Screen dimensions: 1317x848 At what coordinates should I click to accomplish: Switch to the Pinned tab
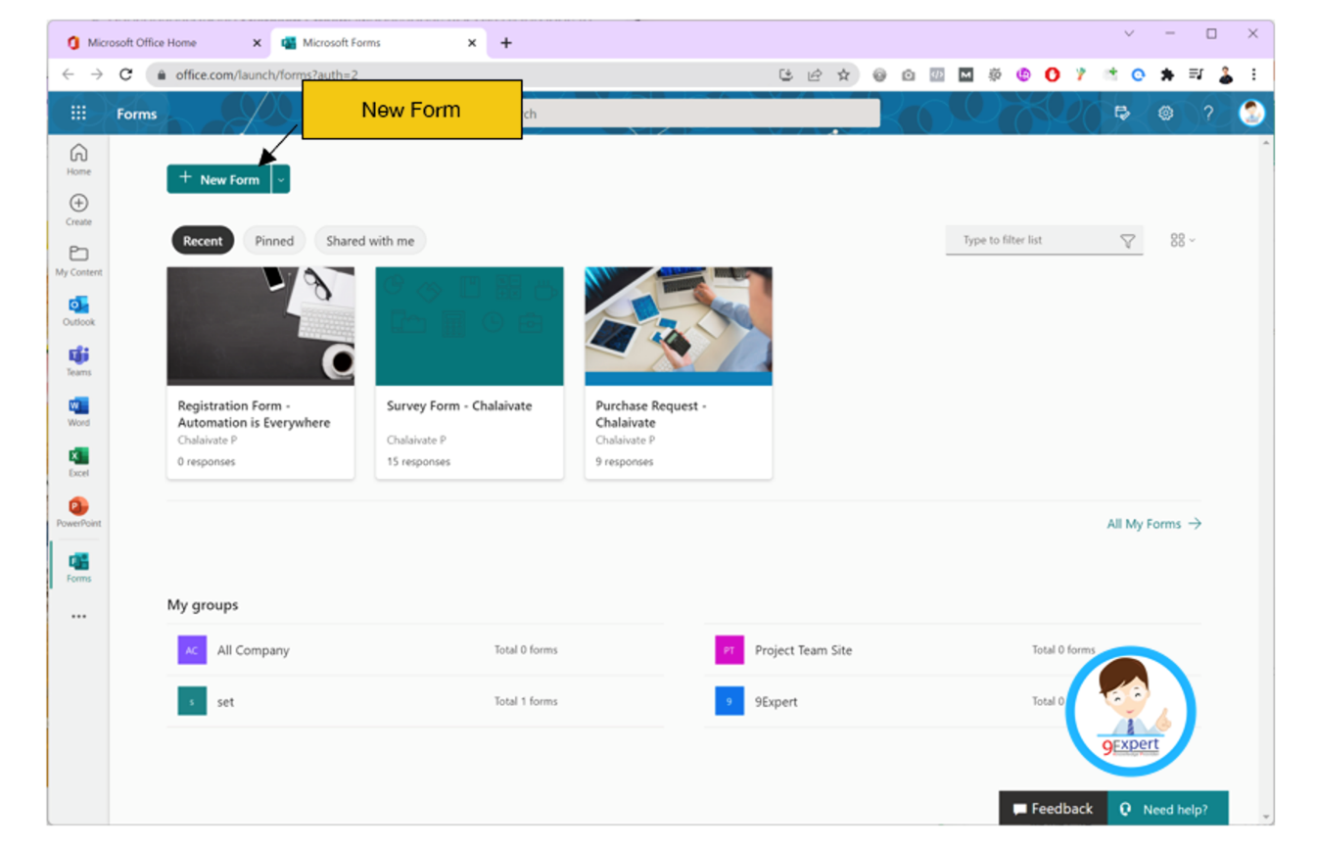(274, 240)
